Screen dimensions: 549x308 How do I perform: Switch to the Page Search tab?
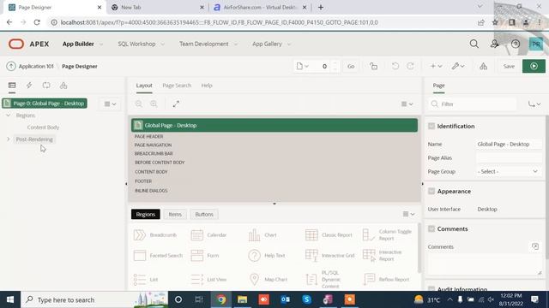177,86
